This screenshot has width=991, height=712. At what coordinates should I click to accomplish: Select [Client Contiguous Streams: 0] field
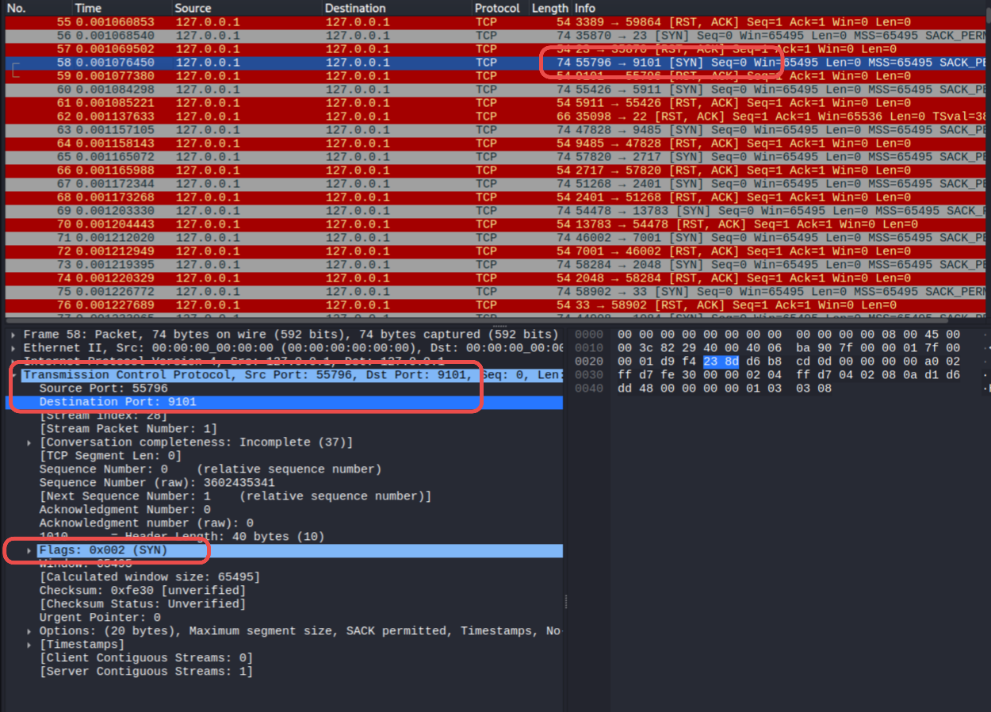click(147, 658)
